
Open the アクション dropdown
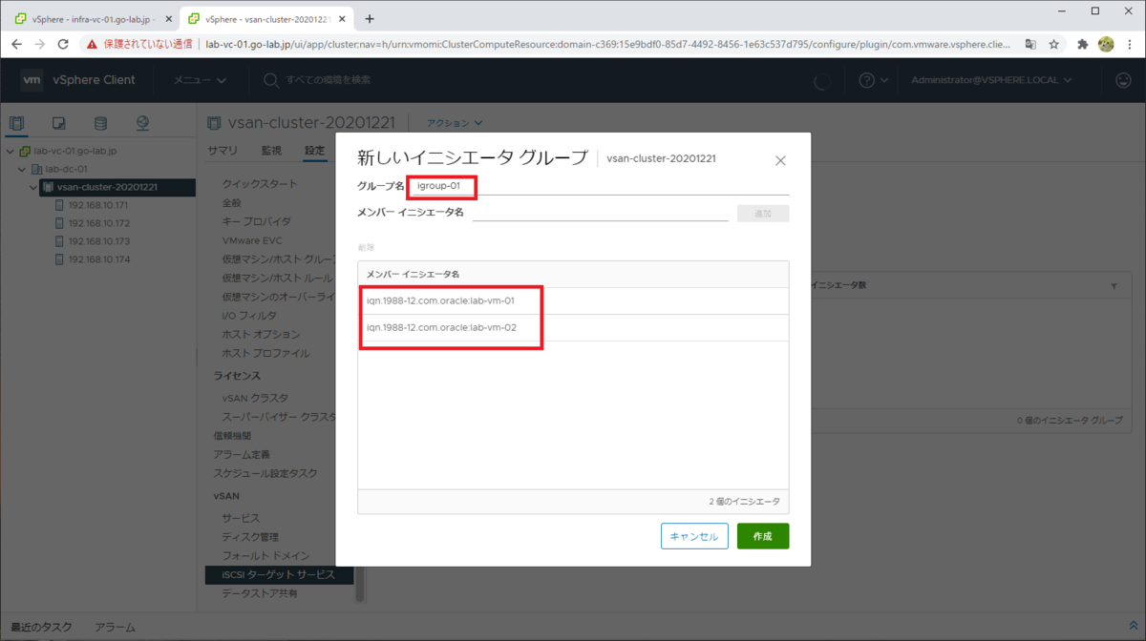[455, 123]
